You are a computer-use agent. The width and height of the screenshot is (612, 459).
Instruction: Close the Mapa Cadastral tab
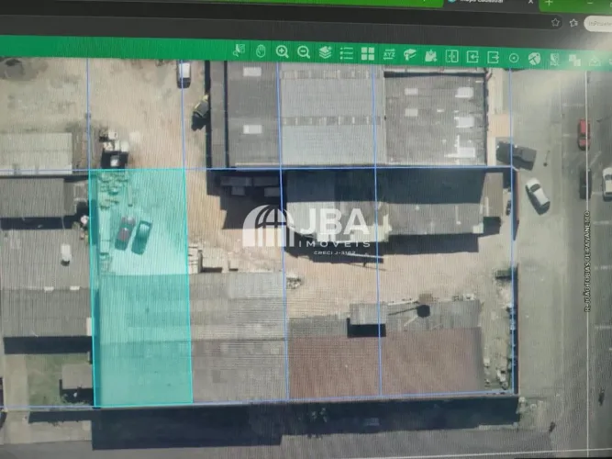tap(530, 2)
